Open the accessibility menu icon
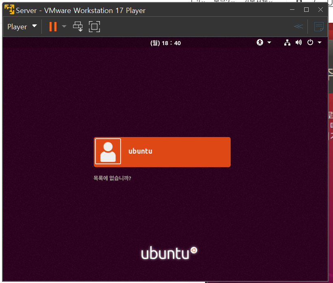Image resolution: width=333 pixels, height=283 pixels. click(x=260, y=42)
